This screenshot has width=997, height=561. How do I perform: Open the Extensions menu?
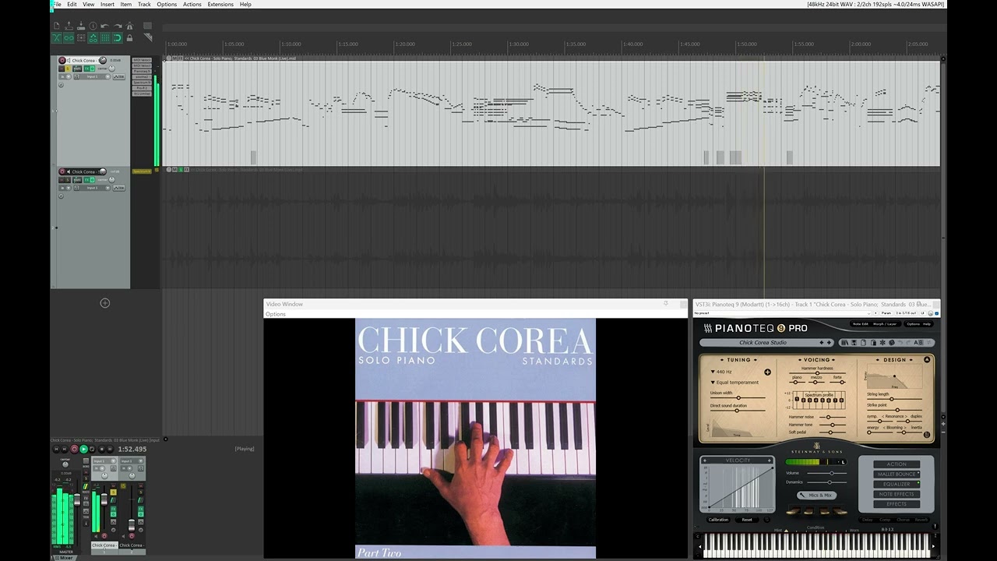(220, 5)
